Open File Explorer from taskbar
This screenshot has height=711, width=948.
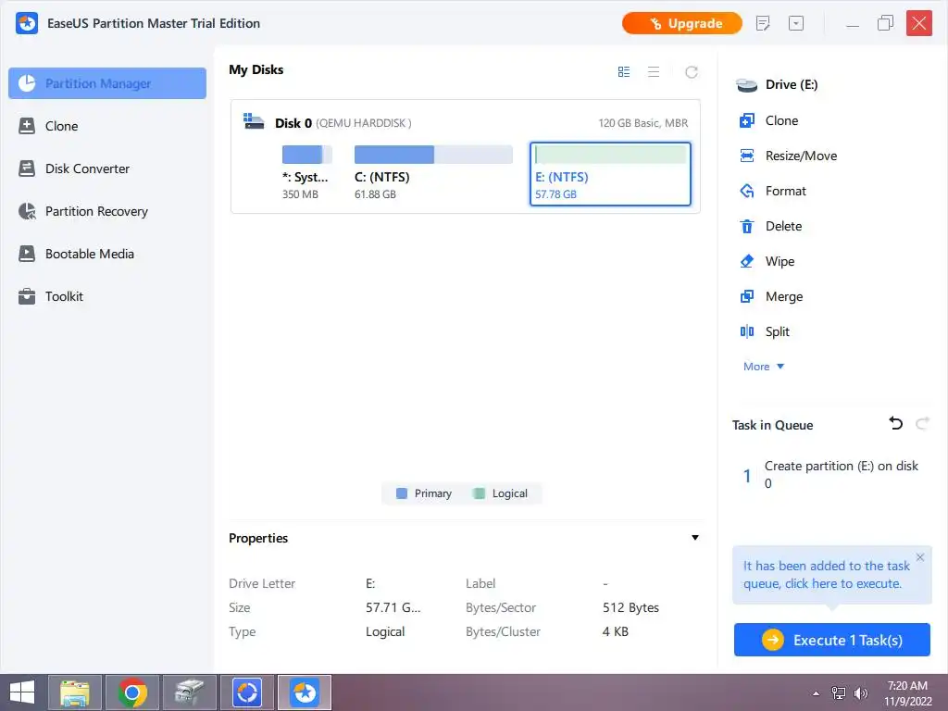pos(75,692)
